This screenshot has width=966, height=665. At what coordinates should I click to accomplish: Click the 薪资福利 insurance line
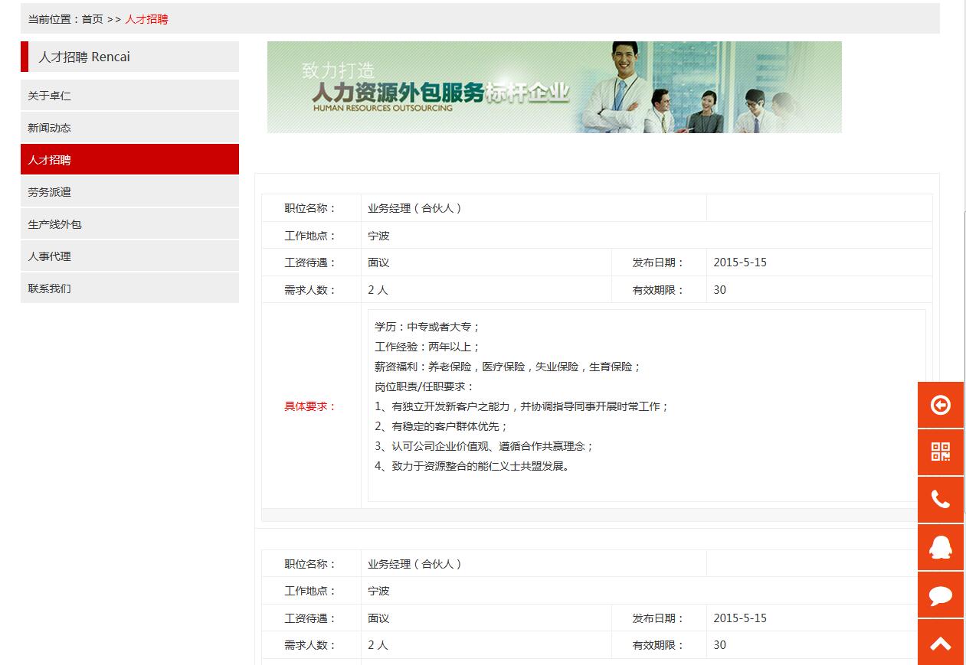tap(508, 367)
